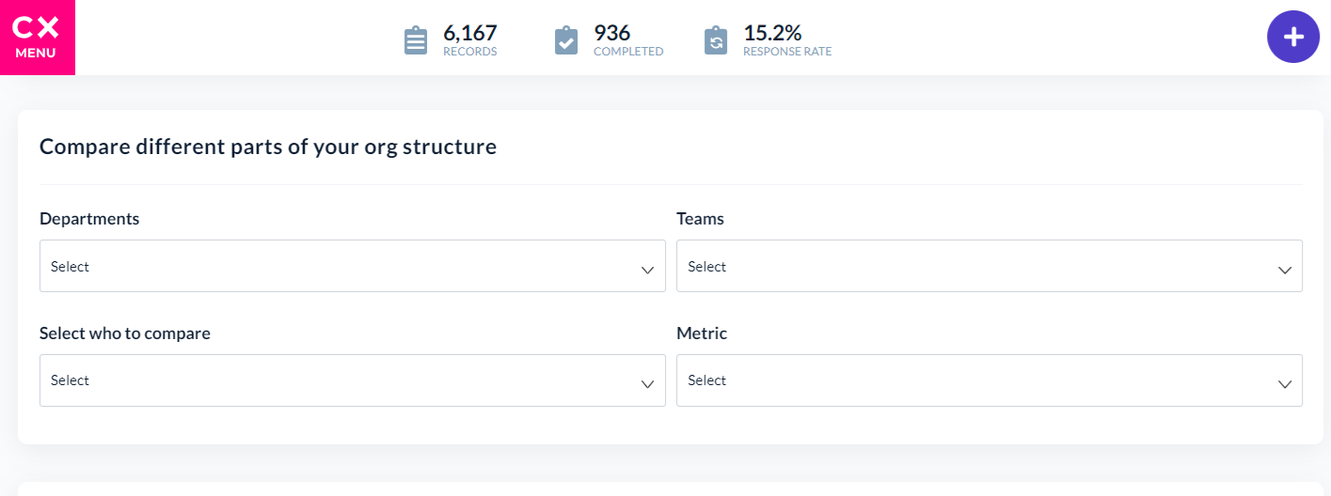Image resolution: width=1331 pixels, height=496 pixels.
Task: Expand the Metric dropdown chevron arrow
Action: [x=1285, y=384]
